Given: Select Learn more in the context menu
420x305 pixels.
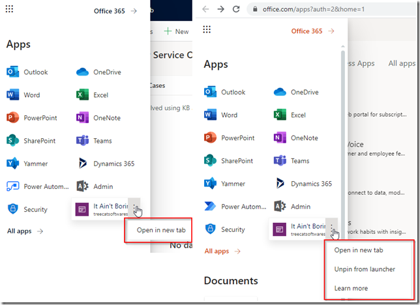Looking at the screenshot, I should (351, 288).
